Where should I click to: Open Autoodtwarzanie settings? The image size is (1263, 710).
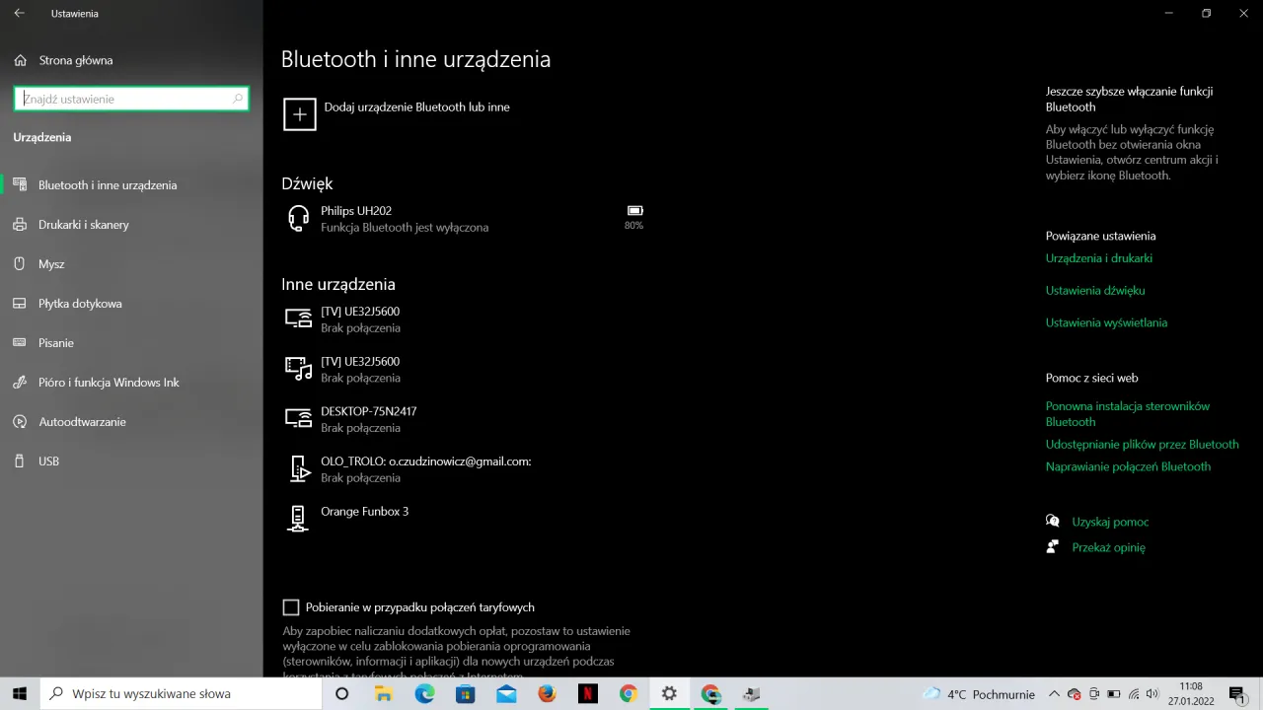click(x=82, y=421)
